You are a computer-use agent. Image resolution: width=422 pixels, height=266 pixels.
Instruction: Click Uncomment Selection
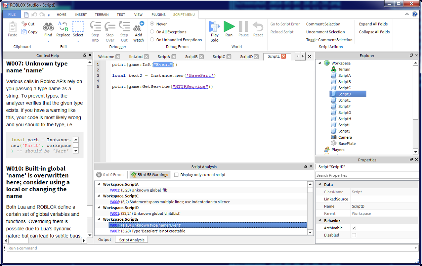(x=325, y=32)
